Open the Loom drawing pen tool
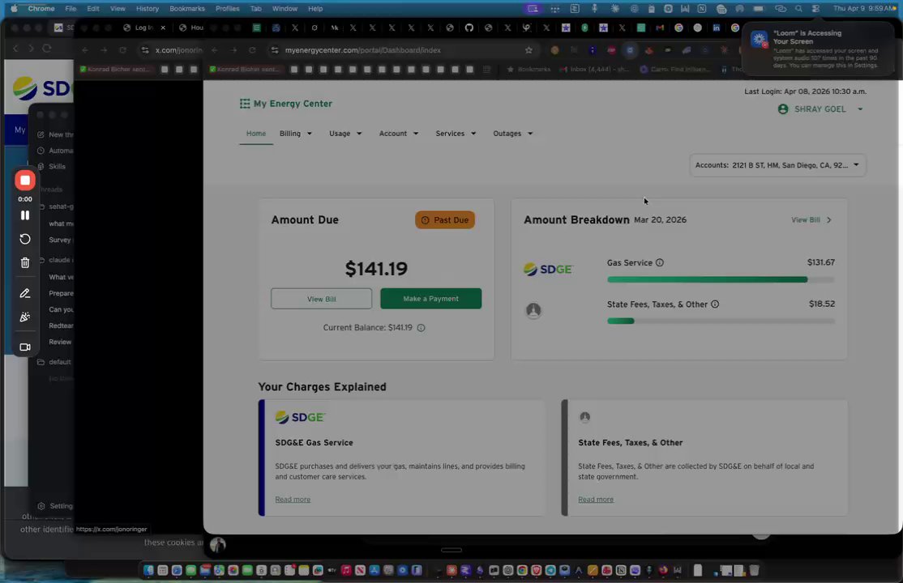903x583 pixels. click(25, 293)
